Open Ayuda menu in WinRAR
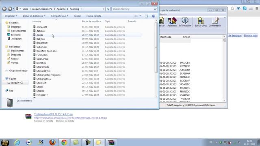This screenshot has height=146, width=260. coord(163,14)
